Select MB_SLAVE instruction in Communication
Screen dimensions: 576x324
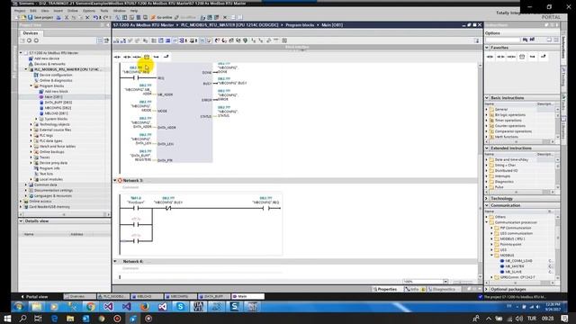pyautogui.click(x=514, y=272)
